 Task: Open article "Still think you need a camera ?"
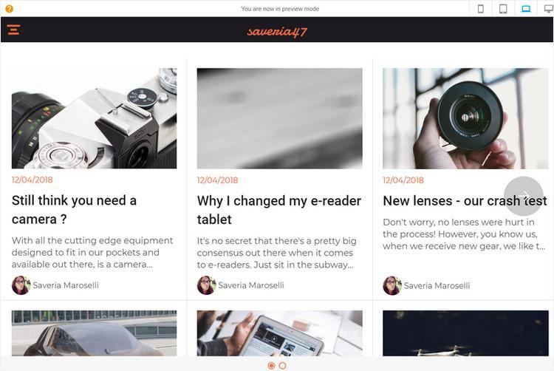pyautogui.click(x=74, y=210)
